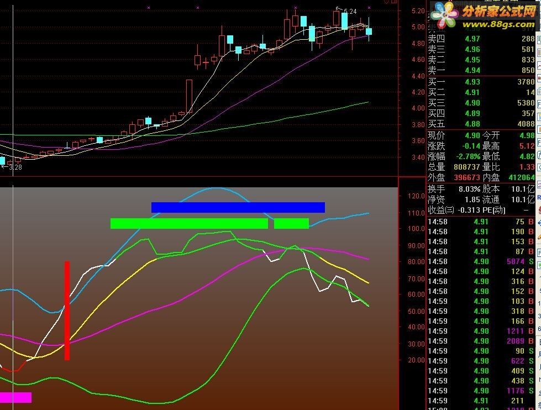Viewport: 541px width, 410px height.
Task: Click the 14:59 tick with volume 1176 S
Action: (x=481, y=391)
